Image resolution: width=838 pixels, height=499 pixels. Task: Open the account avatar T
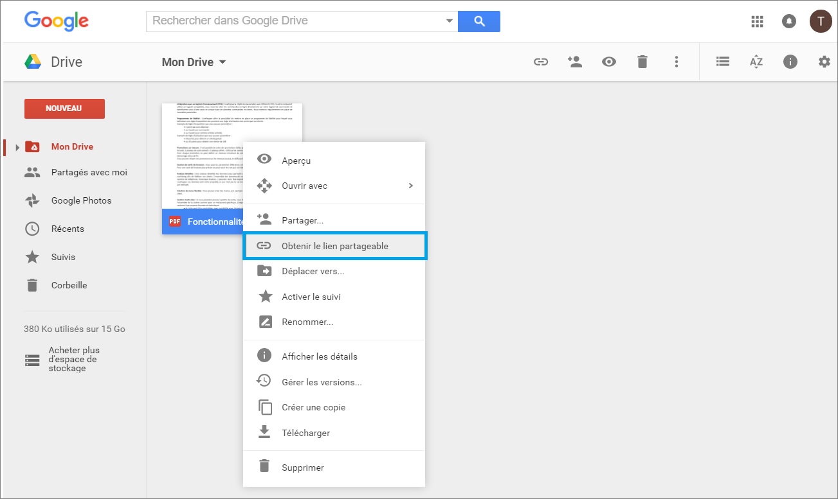point(820,21)
